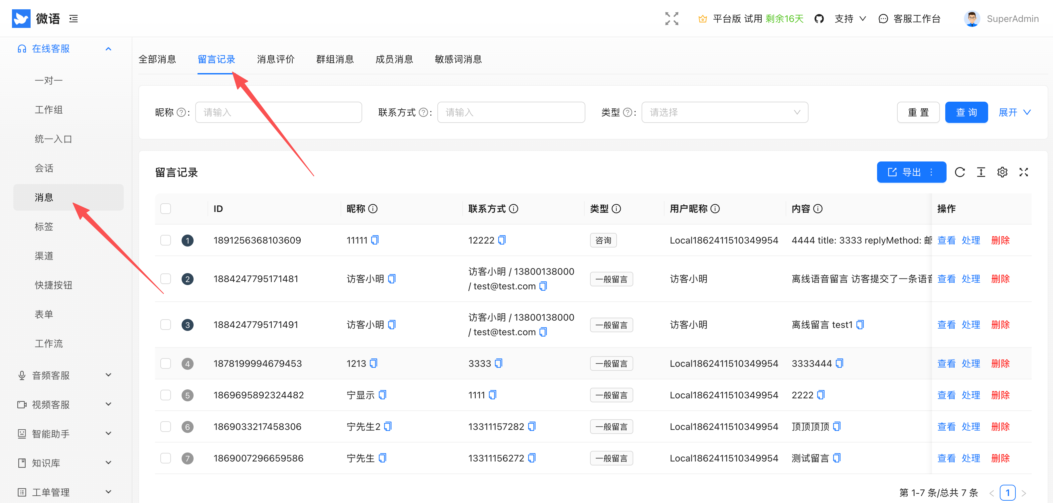
Task: Open 会话 sidebar menu item
Action: coord(68,168)
